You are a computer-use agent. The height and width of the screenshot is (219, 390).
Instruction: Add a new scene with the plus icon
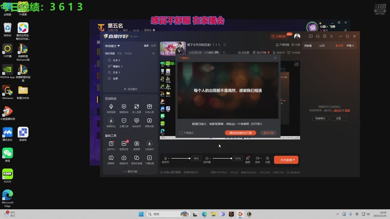[153, 53]
